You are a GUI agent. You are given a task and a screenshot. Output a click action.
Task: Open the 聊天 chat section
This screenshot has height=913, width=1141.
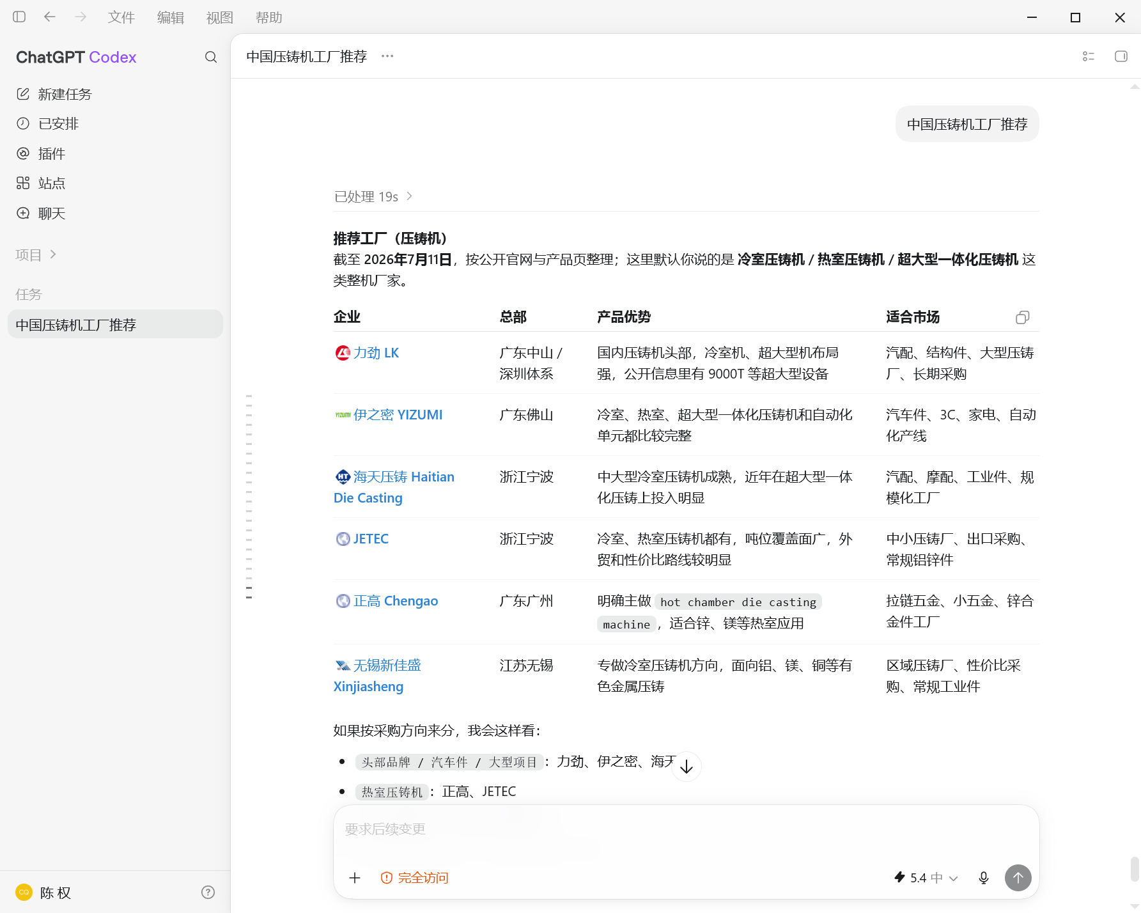115,213
